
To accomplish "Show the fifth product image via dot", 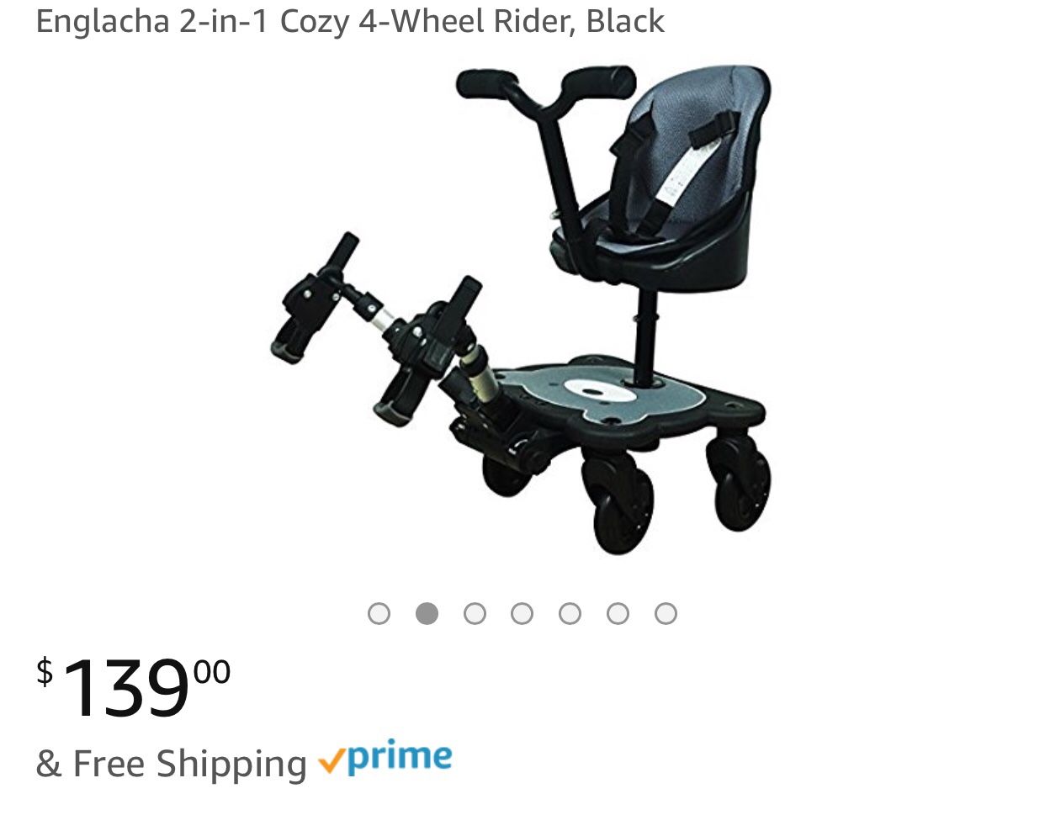I will 570,614.
